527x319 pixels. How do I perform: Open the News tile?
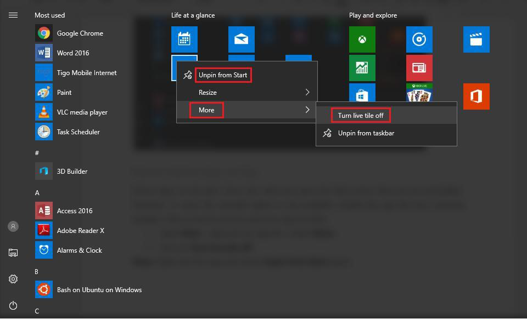[419, 68]
